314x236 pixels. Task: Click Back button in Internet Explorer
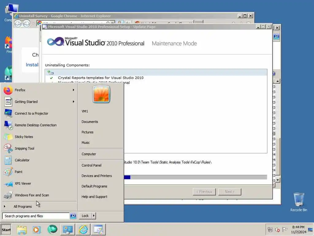[x=18, y=23]
